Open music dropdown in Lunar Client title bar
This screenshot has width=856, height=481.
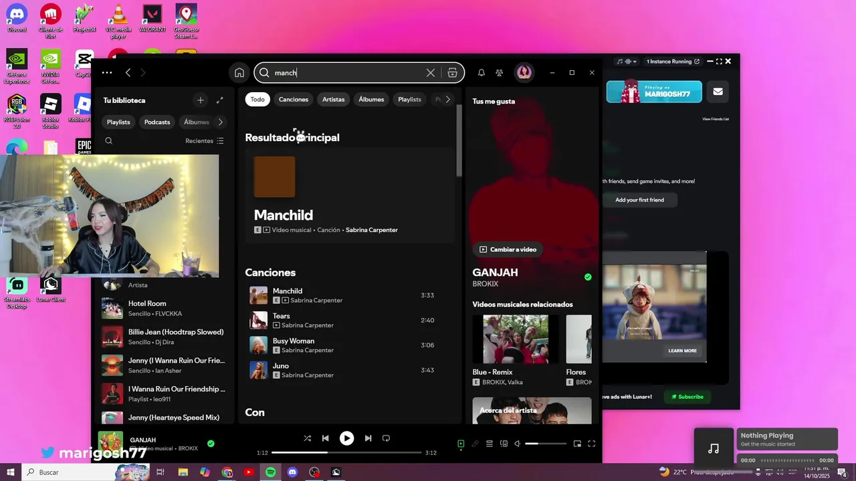click(627, 61)
